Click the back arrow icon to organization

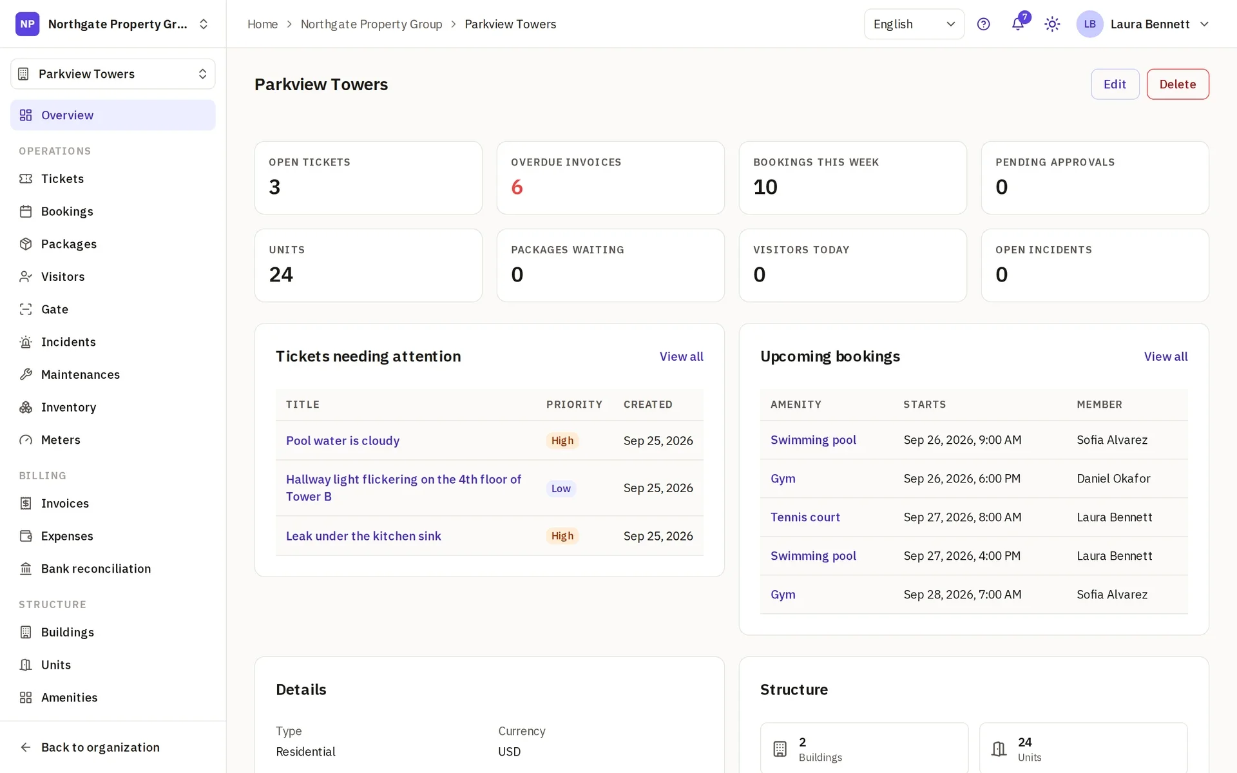coord(26,747)
